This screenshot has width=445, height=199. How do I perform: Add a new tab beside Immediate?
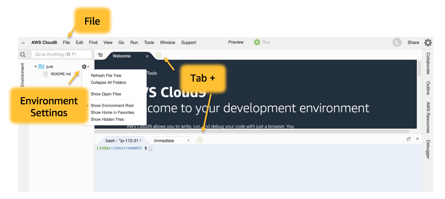[200, 139]
